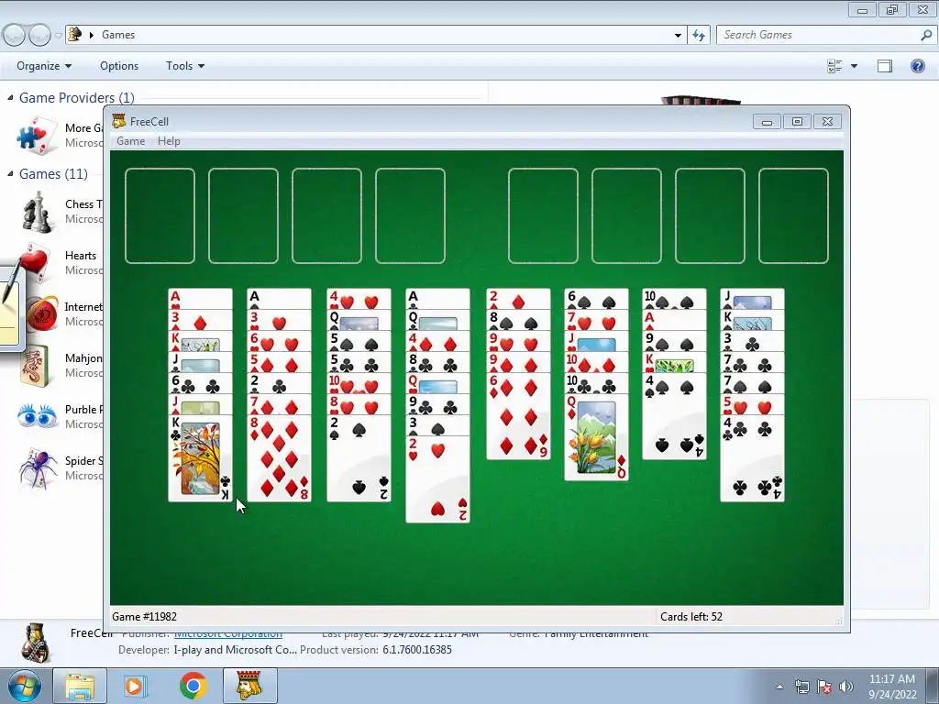Click the king of clubs card

200,458
